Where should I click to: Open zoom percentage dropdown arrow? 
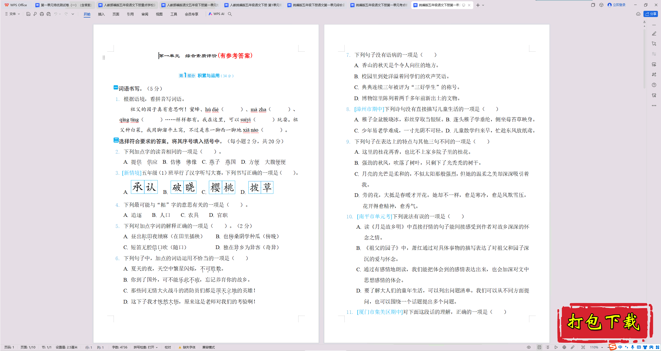pos(602,347)
